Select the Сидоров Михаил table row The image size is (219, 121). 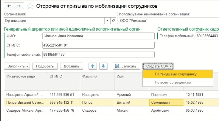(x=111, y=110)
